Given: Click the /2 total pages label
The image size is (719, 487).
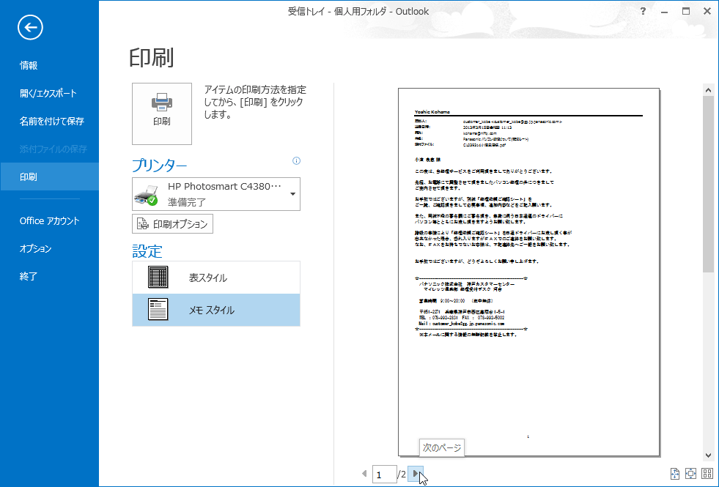Looking at the screenshot, I should (402, 475).
